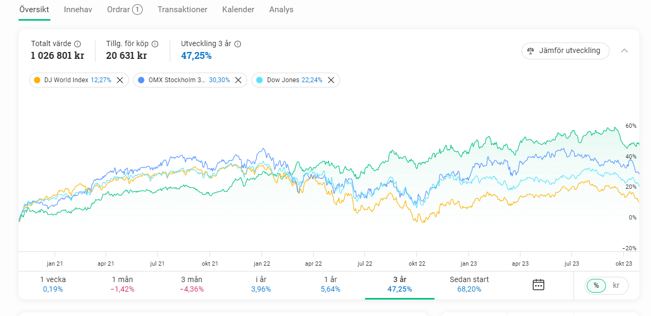Remove Dow Jones comparison chip
The width and height of the screenshot is (651, 316).
(x=331, y=80)
